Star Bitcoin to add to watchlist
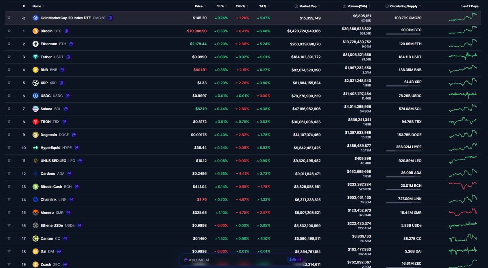This screenshot has width=488, height=268. (x=9, y=30)
